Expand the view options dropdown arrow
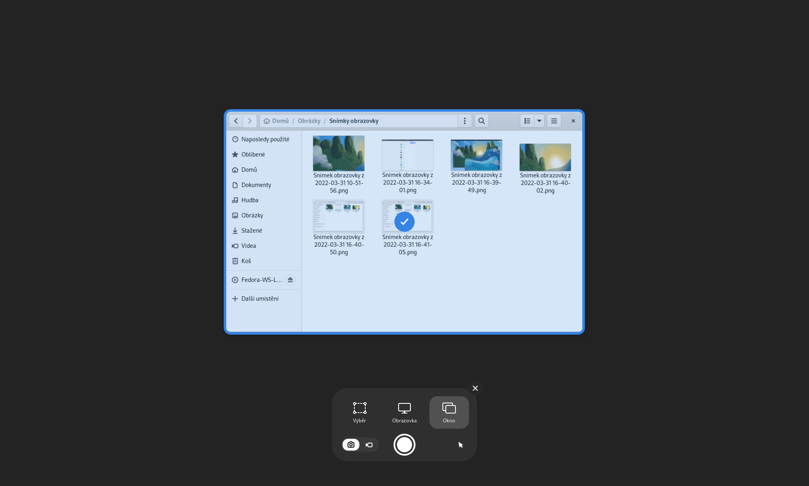The width and height of the screenshot is (809, 486). coord(539,121)
